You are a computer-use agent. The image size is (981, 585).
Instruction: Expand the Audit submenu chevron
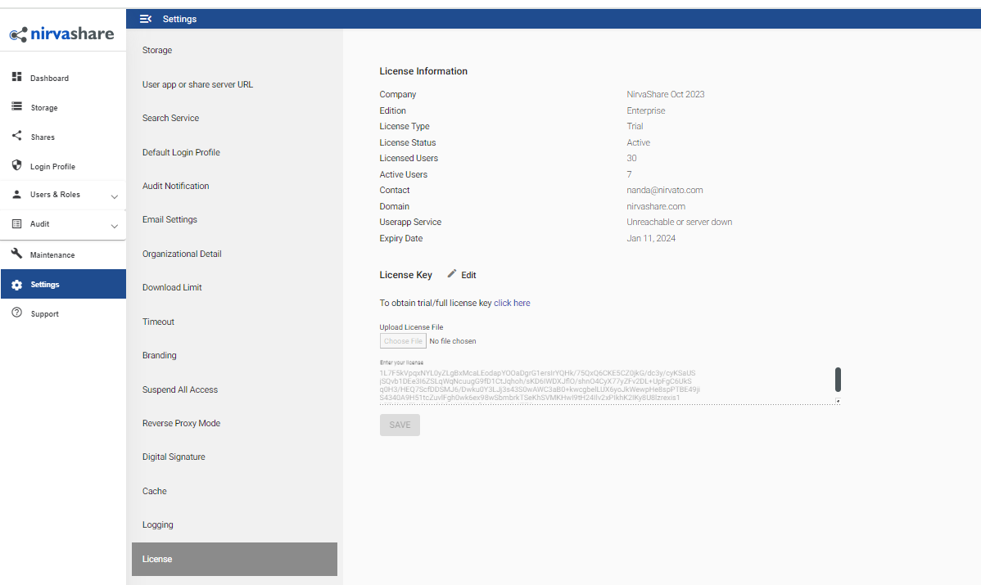click(x=115, y=224)
